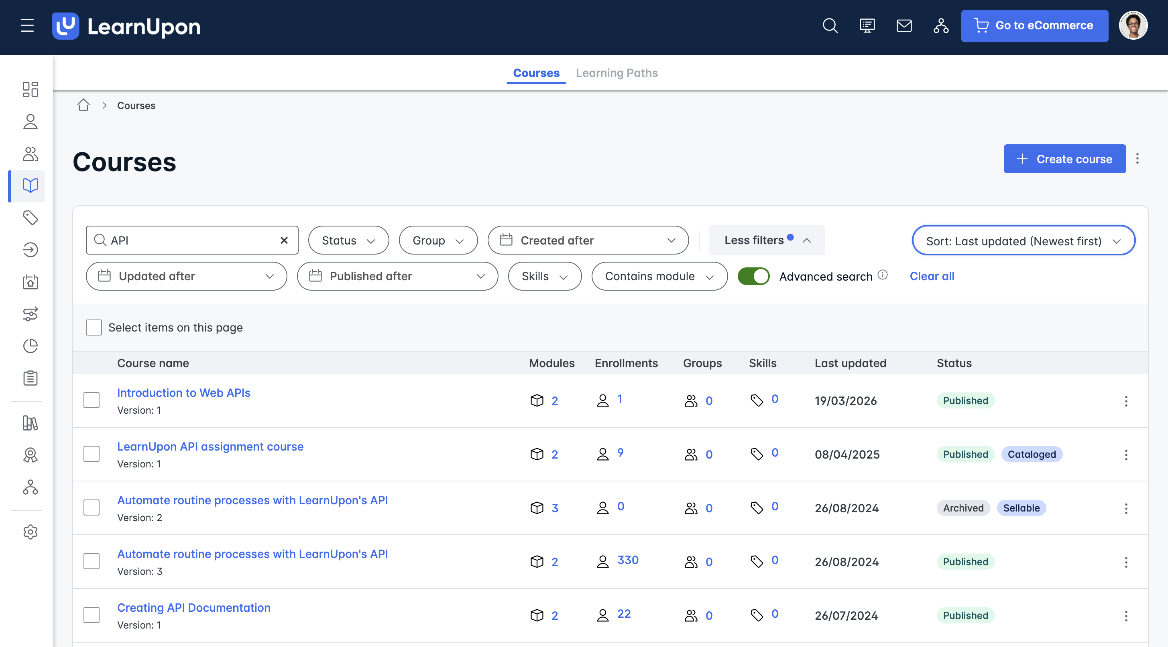This screenshot has width=1168, height=647.
Task: Open the calendar sessions sidebar icon
Action: click(31, 282)
